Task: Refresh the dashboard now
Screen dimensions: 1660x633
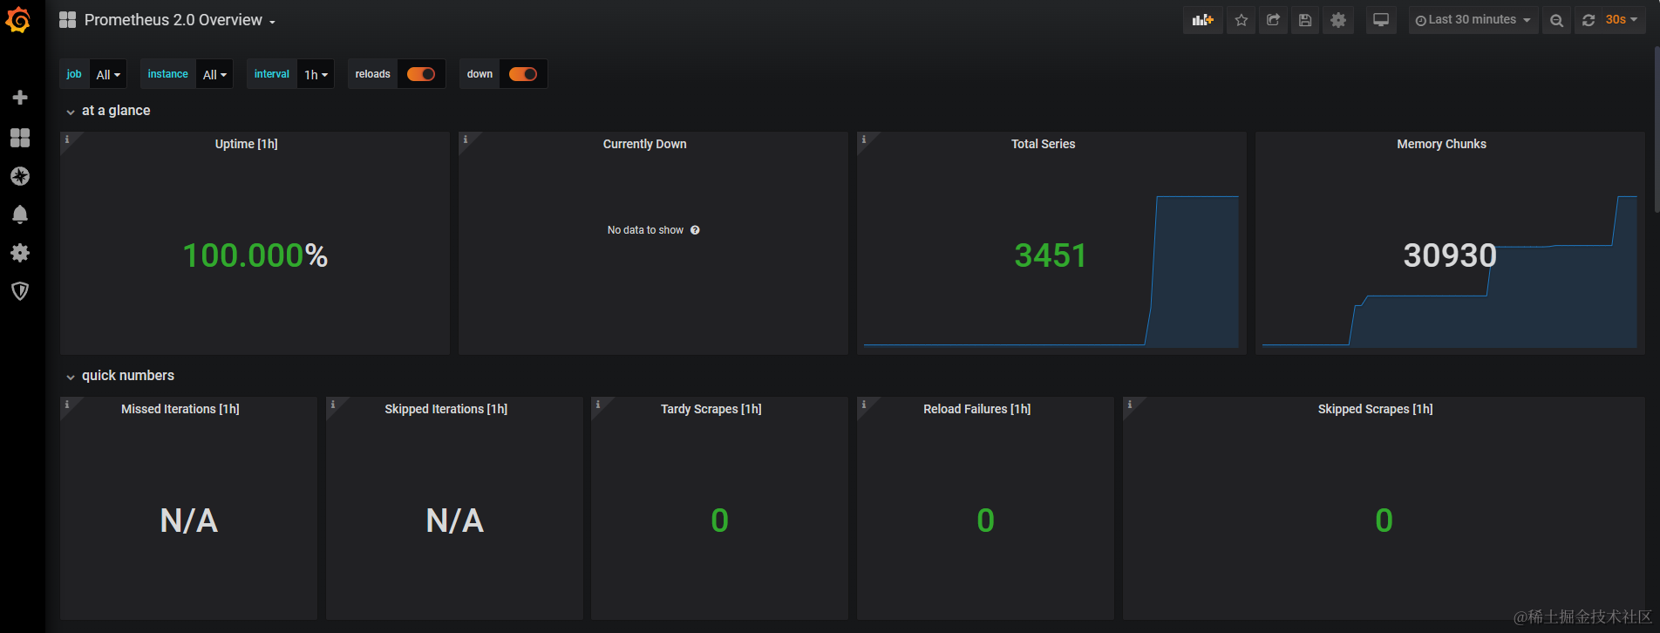Action: 1589,20
